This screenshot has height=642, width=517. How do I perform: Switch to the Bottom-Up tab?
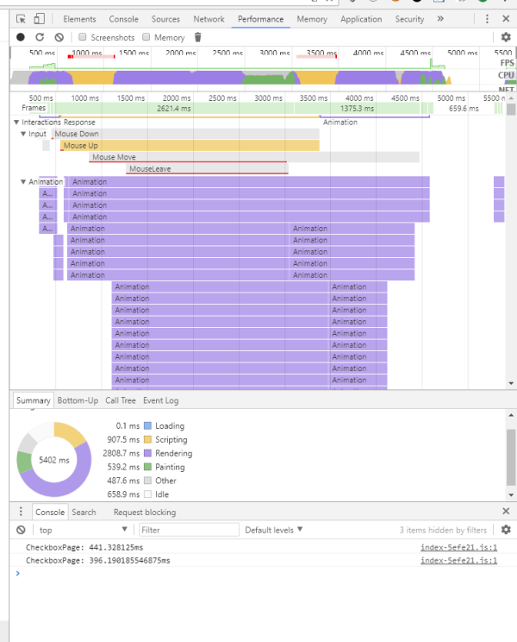click(78, 400)
